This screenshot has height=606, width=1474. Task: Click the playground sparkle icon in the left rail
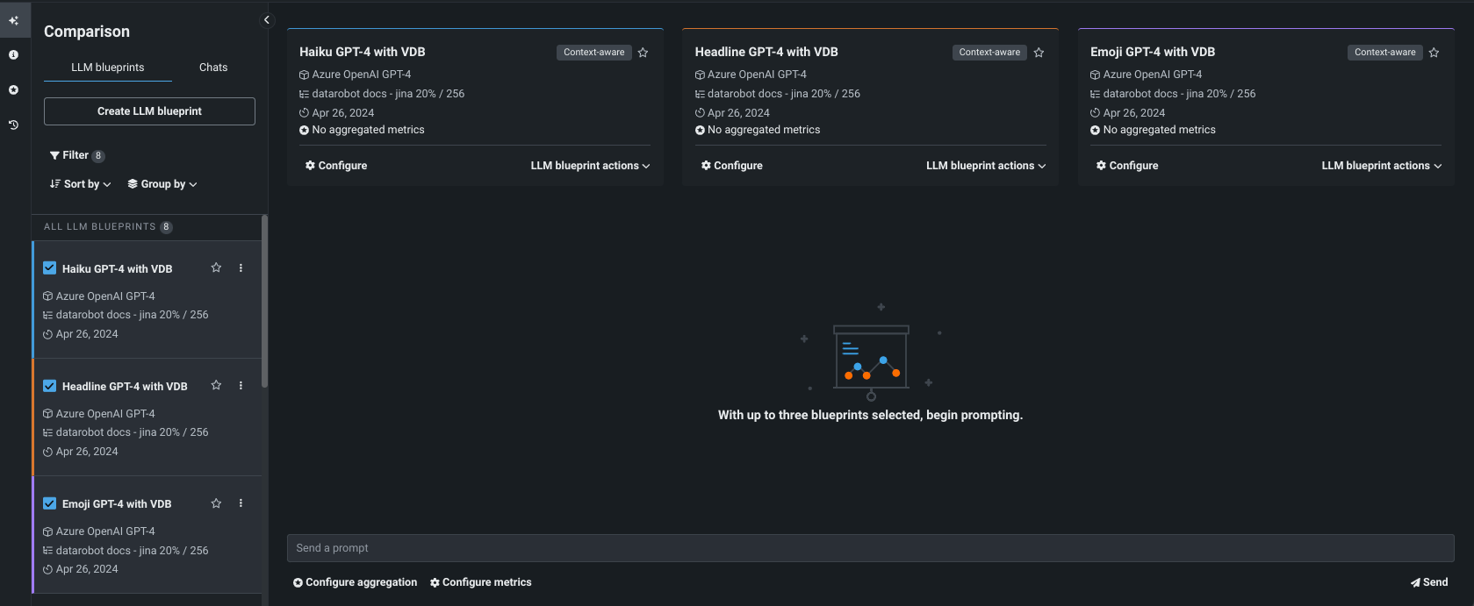(13, 20)
